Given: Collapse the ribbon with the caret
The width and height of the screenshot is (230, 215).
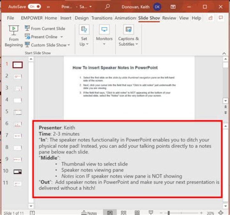Looking at the screenshot, I should point(224,53).
